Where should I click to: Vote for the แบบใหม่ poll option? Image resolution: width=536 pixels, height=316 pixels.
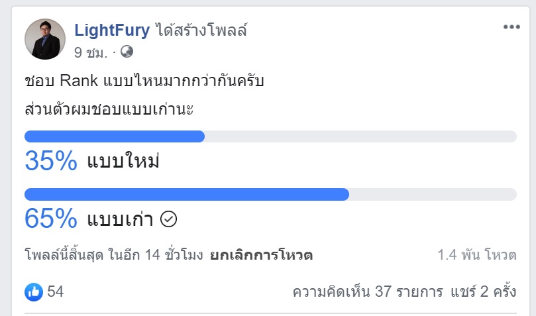tap(123, 162)
